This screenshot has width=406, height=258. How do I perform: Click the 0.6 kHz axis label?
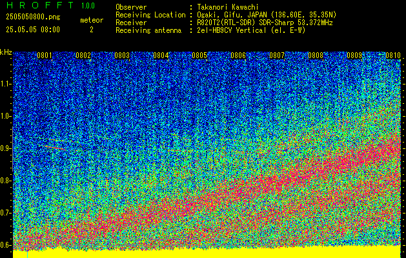tap(5, 245)
